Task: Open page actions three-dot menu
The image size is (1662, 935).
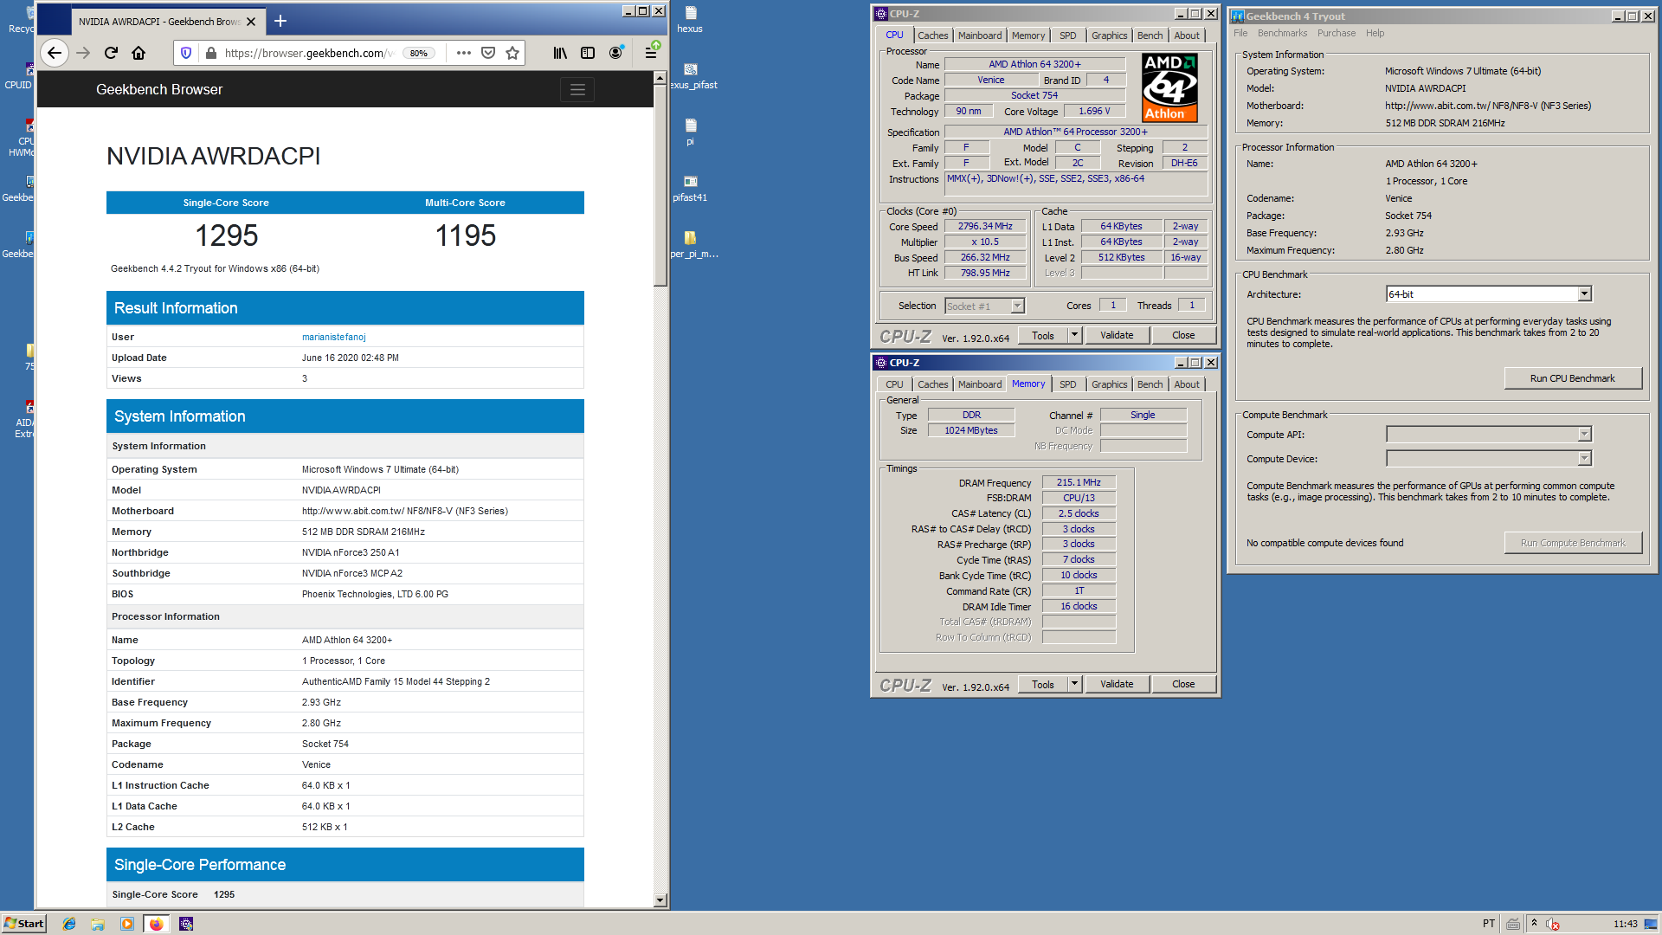Action: [464, 53]
